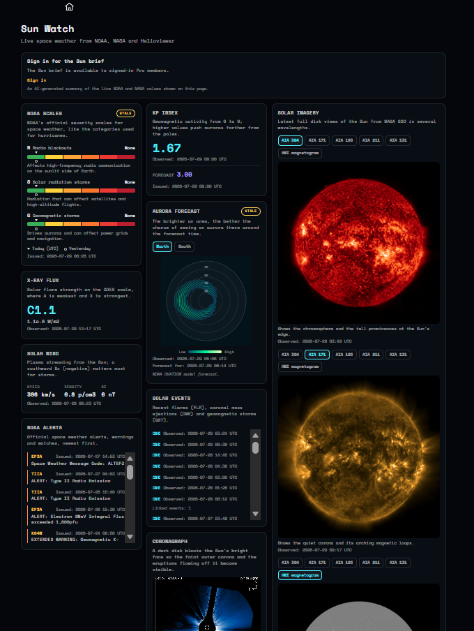Image resolution: width=474 pixels, height=631 pixels.
Task: Click the NOAA Alerts scrollbar thumb
Action: pos(130,472)
